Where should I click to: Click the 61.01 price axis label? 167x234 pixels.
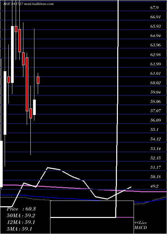tap(156, 74)
